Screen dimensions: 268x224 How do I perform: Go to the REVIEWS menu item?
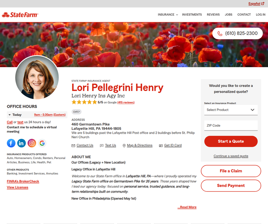213,15
